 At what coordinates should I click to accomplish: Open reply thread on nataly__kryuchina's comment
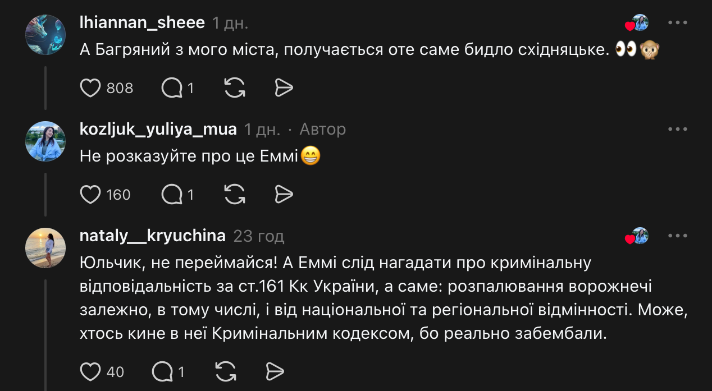[x=163, y=371]
